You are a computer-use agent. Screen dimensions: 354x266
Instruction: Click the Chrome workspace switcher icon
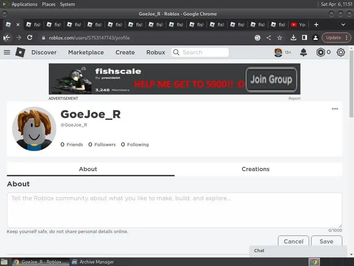[314, 262]
